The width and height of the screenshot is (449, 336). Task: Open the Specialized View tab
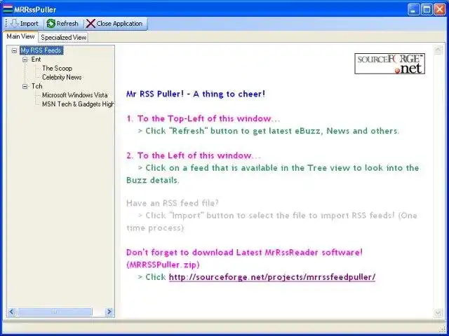tap(64, 37)
